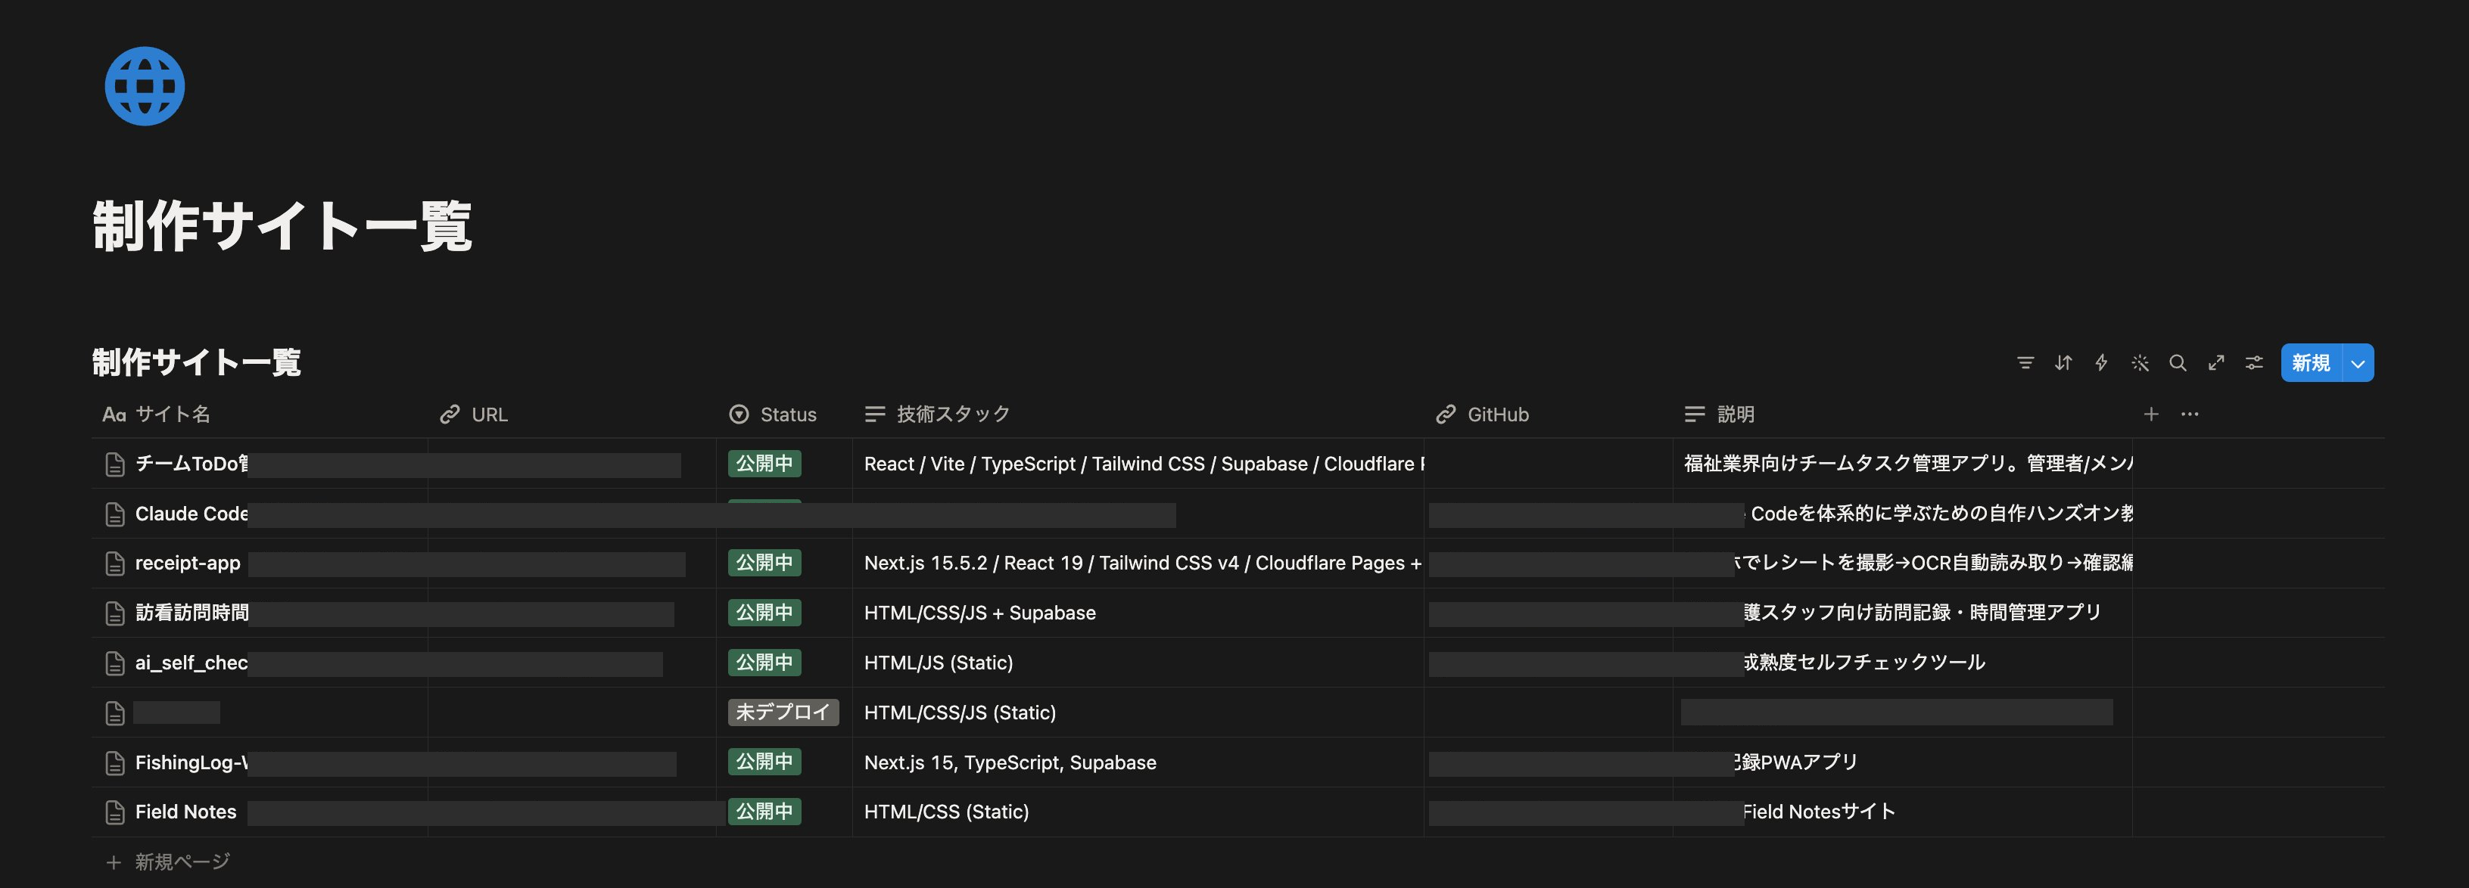Click React / Vite / TypeScript tech stack cell
The width and height of the screenshot is (2469, 888).
point(1138,464)
